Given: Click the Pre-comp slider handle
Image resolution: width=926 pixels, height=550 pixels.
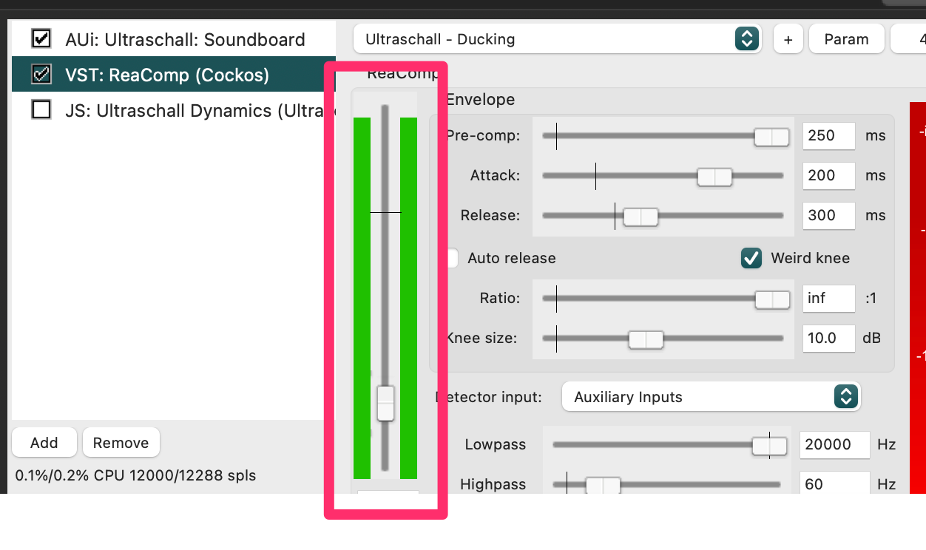Looking at the screenshot, I should tap(771, 137).
